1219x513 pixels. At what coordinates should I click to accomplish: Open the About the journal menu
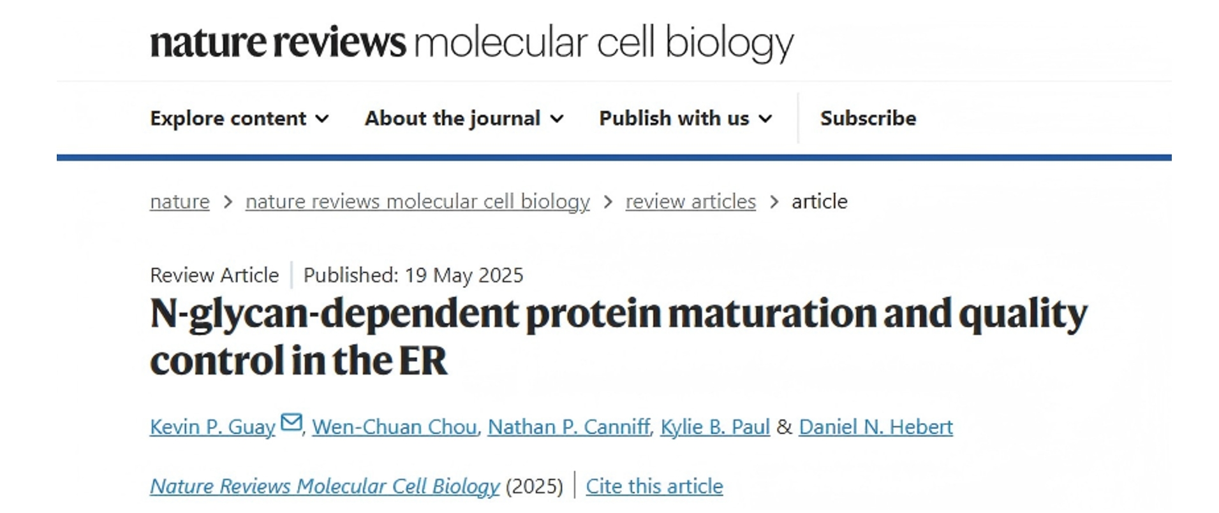pyautogui.click(x=452, y=119)
